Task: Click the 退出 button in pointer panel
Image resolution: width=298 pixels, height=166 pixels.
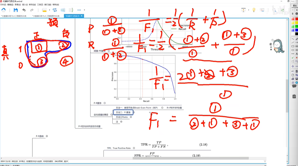Action: [x=295, y=6]
